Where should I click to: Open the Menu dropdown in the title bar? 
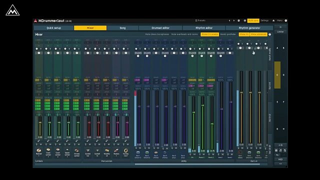pyautogui.click(x=279, y=20)
